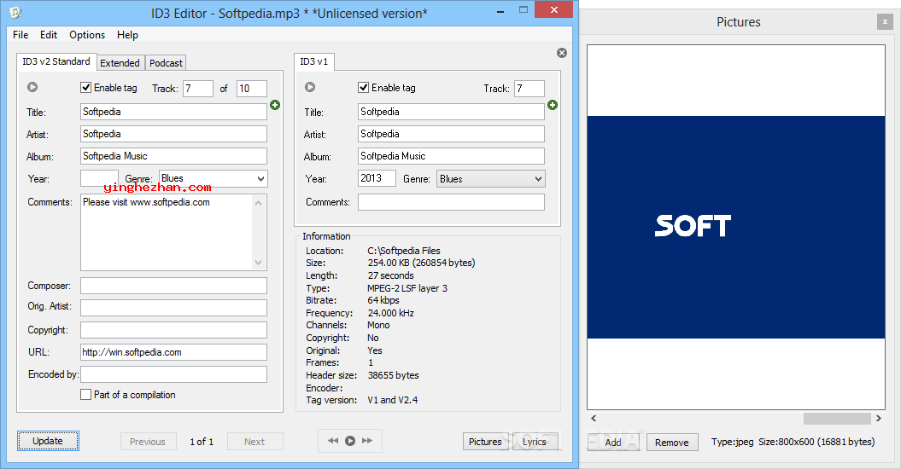Click the 1 of 1 file counter
This screenshot has width=901, height=469.
pyautogui.click(x=202, y=442)
